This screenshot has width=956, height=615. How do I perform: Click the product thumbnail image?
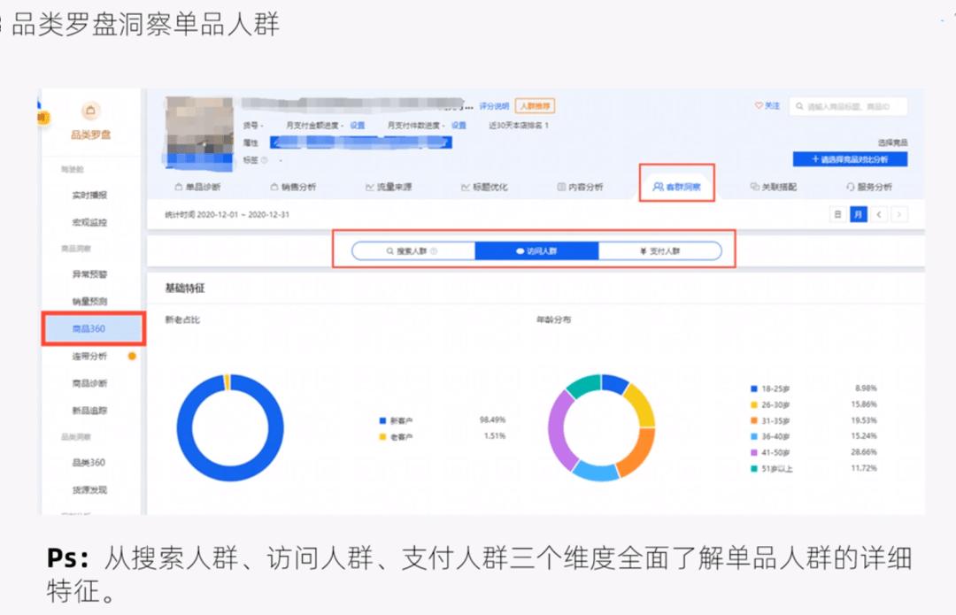199,128
